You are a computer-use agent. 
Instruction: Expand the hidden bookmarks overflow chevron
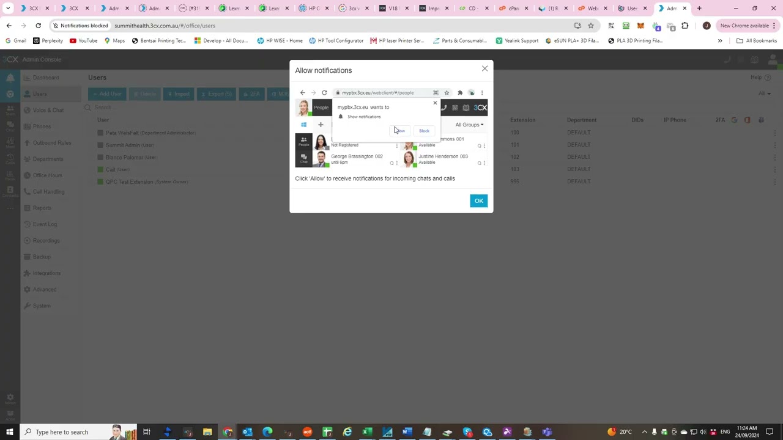tap(719, 41)
